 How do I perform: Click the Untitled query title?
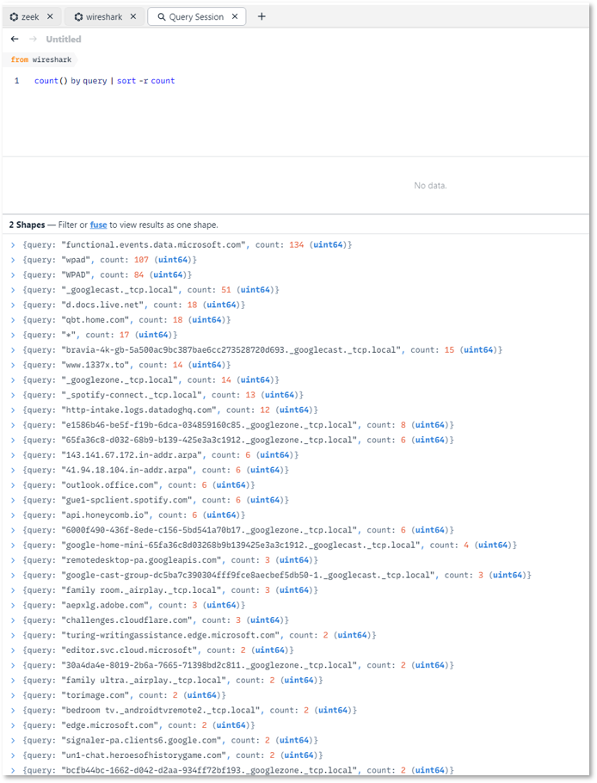[x=64, y=39]
